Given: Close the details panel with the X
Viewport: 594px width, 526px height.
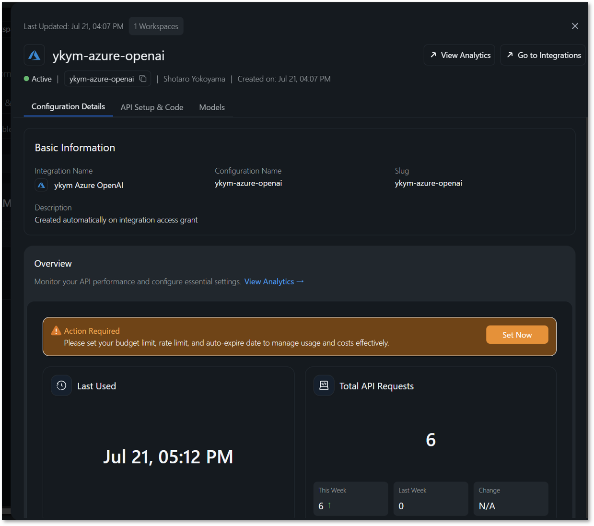Looking at the screenshot, I should (x=575, y=26).
